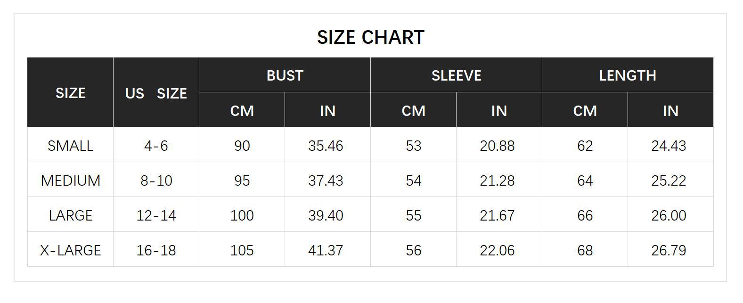743x303 pixels.
Task: Select the X-LARGE size row label
Action: click(70, 250)
